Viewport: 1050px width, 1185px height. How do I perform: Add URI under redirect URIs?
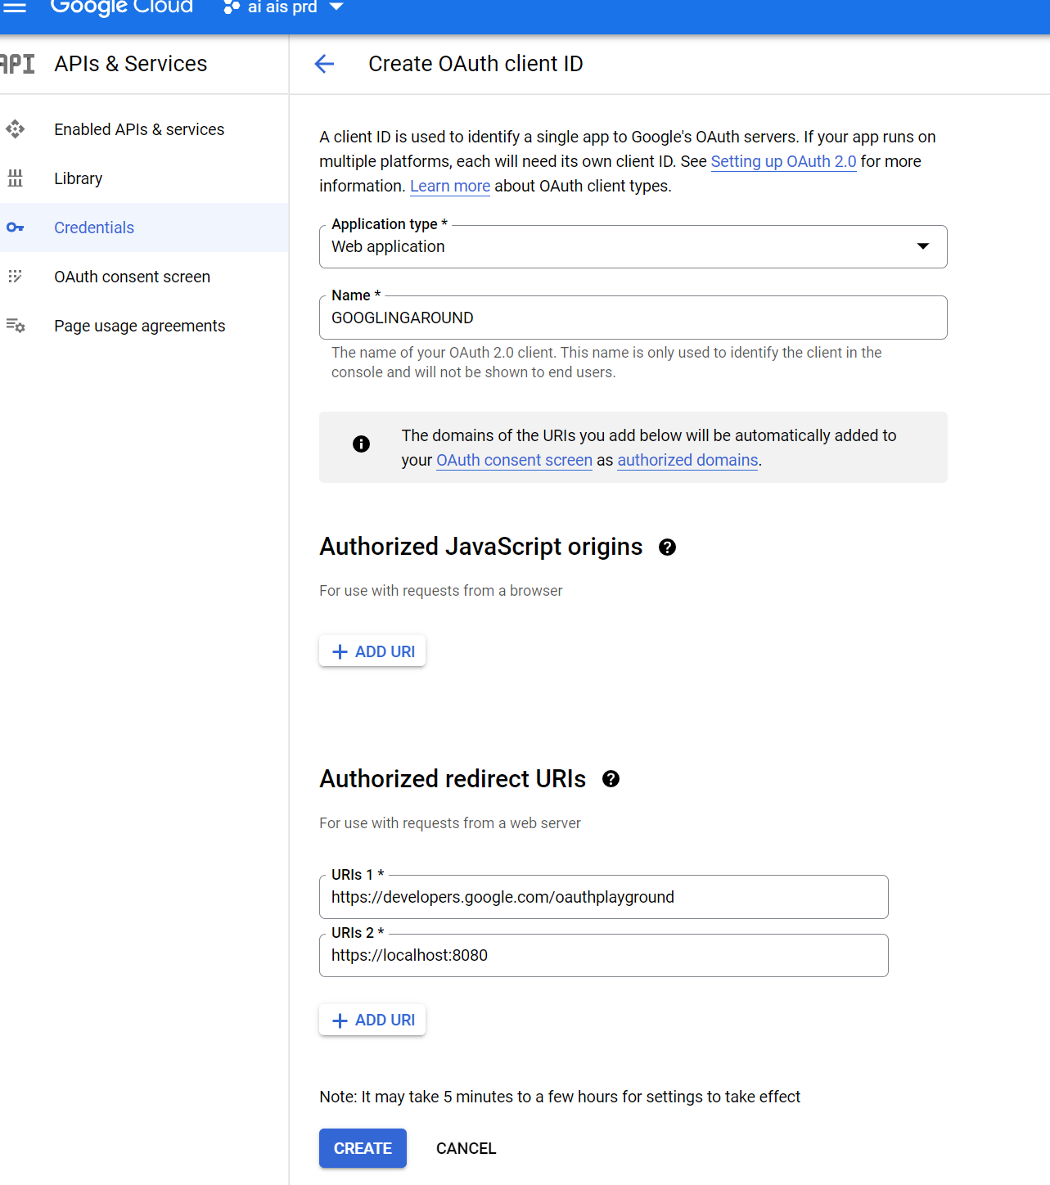tap(373, 1021)
